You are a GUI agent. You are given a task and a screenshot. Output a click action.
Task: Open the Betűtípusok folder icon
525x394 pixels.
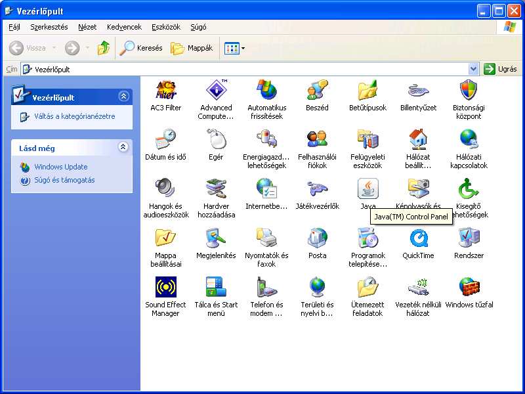tap(367, 90)
